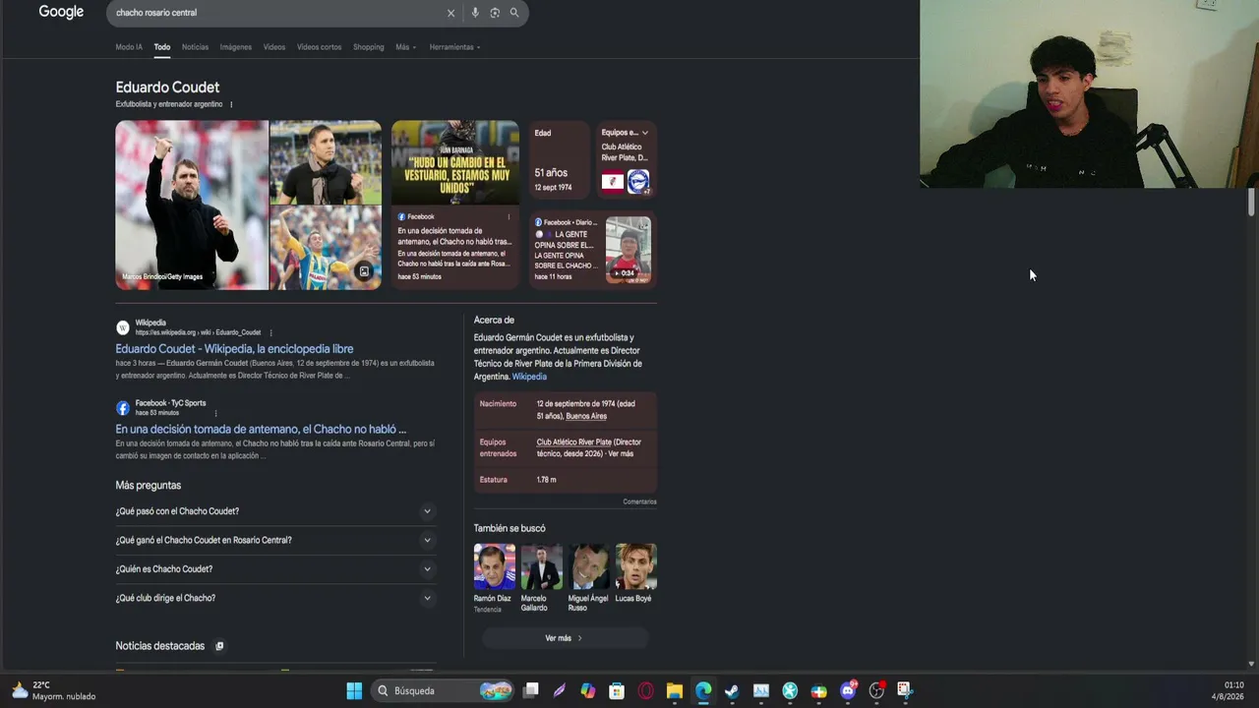Open the 'Más' search filters dropdown
The height and width of the screenshot is (708, 1259).
click(405, 47)
